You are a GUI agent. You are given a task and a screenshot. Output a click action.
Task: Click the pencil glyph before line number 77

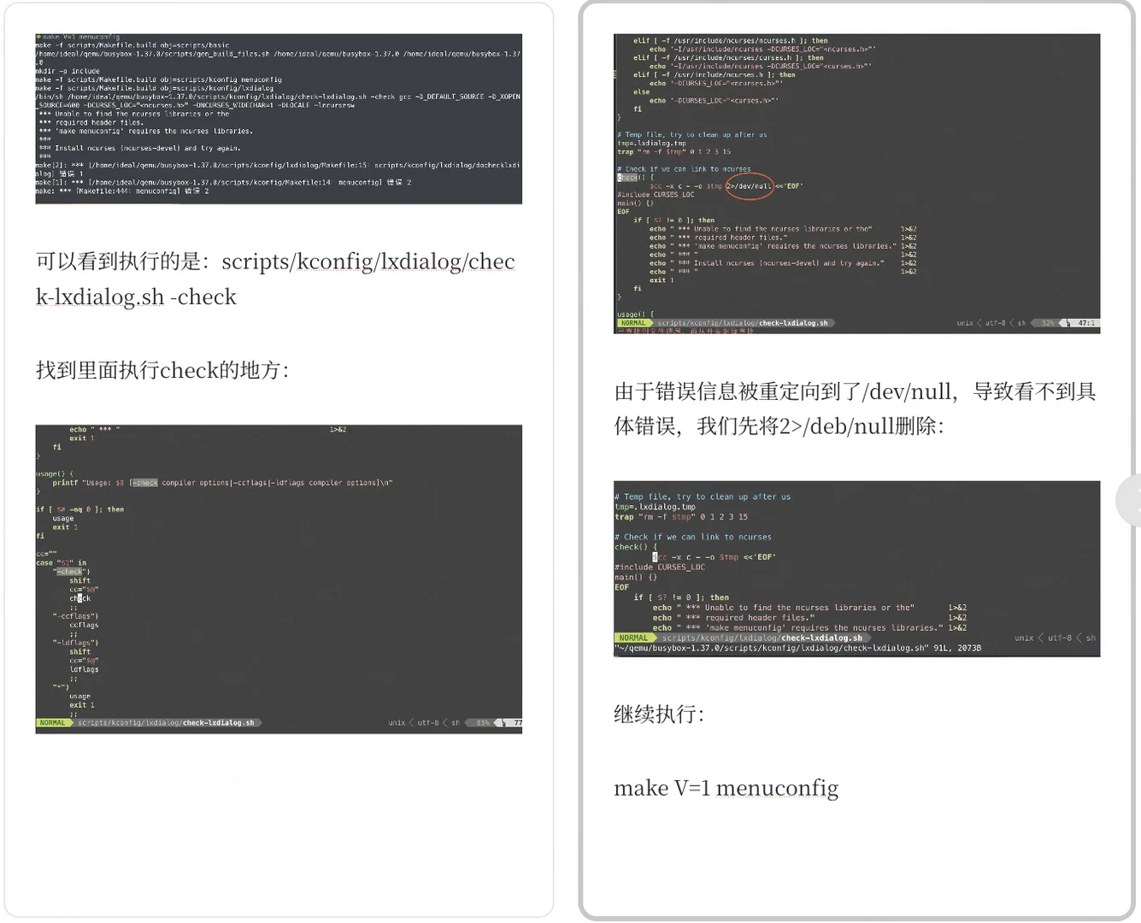504,722
